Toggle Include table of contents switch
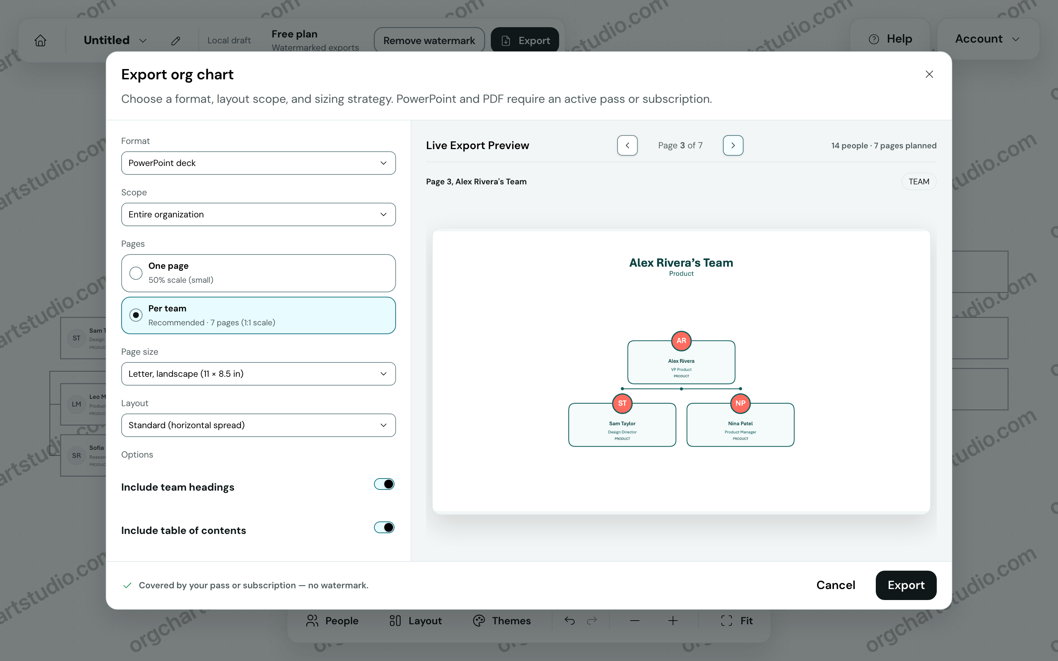This screenshot has height=661, width=1058. (384, 527)
